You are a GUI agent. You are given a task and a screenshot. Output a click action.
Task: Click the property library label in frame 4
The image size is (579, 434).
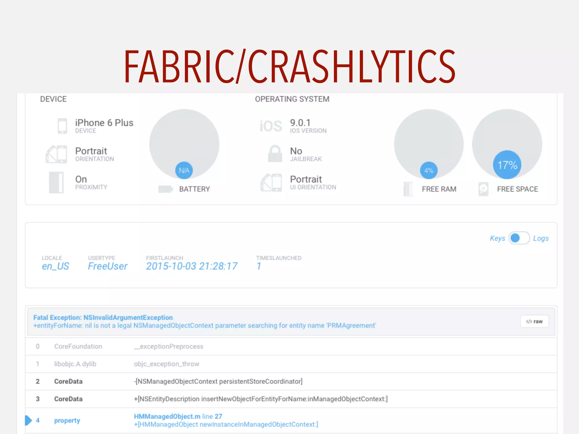[x=67, y=420]
